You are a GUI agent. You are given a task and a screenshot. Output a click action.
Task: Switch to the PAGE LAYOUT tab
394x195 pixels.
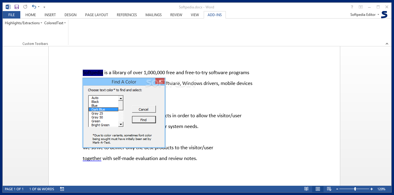(x=96, y=15)
